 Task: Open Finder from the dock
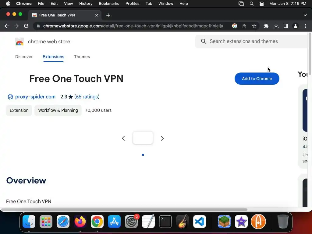(29, 222)
